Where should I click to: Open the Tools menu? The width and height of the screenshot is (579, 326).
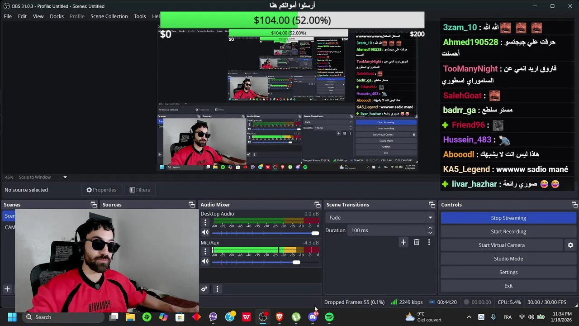[140, 16]
